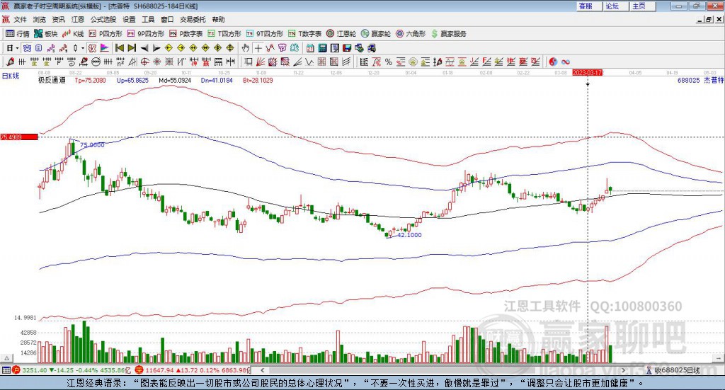Click the blue infinity symbol icon
Viewport: 725px width, 390px height.
pos(566,62)
